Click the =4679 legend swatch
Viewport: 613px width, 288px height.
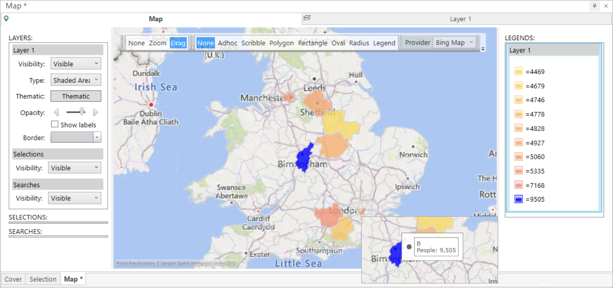[518, 86]
